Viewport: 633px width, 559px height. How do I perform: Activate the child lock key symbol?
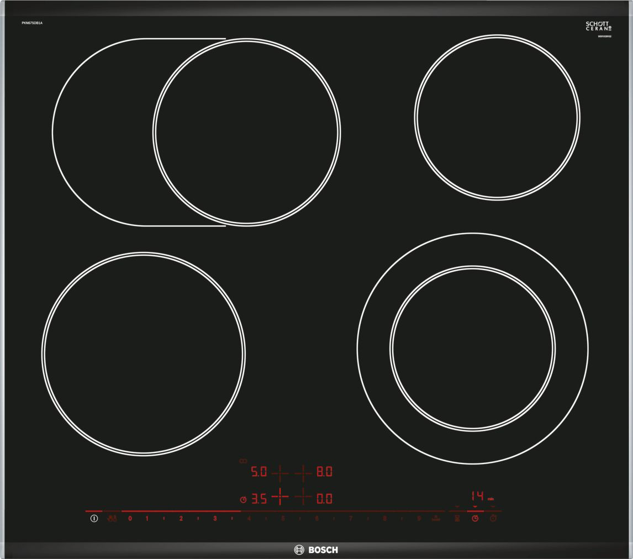pyautogui.click(x=113, y=518)
